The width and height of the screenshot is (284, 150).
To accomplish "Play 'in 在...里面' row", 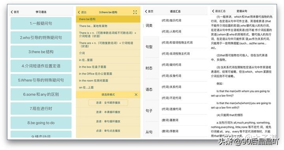I will click(x=108, y=60).
